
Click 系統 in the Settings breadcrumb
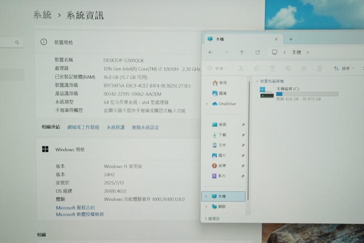coord(42,15)
